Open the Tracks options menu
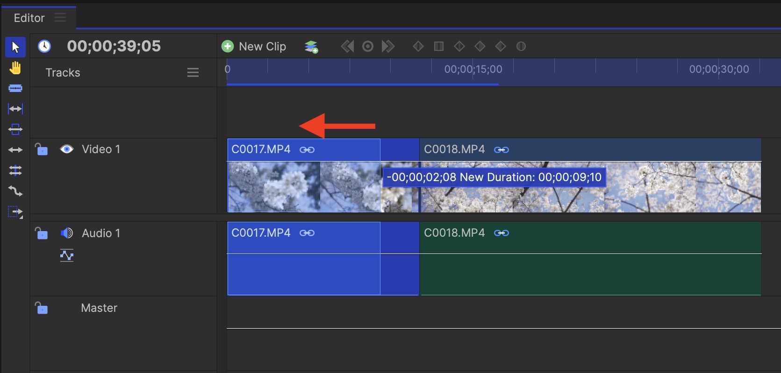This screenshot has height=373, width=781. point(193,72)
